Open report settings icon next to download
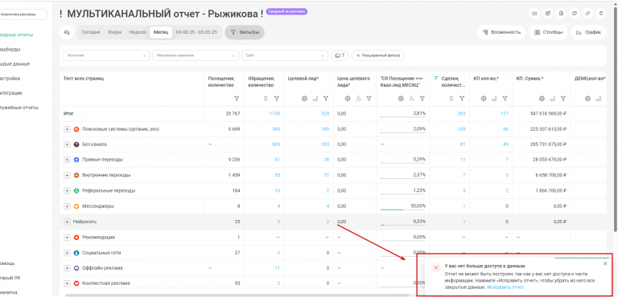Viewport: 618px width, 297px height. coord(548,14)
